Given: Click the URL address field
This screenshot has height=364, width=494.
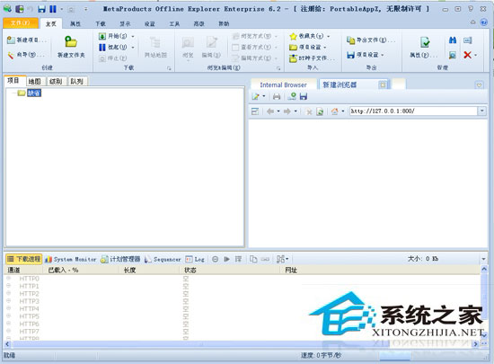Looking at the screenshot, I should (x=414, y=111).
